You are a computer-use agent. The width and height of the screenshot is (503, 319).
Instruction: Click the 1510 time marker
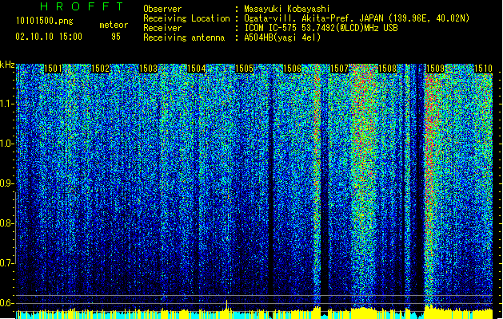[x=483, y=69]
